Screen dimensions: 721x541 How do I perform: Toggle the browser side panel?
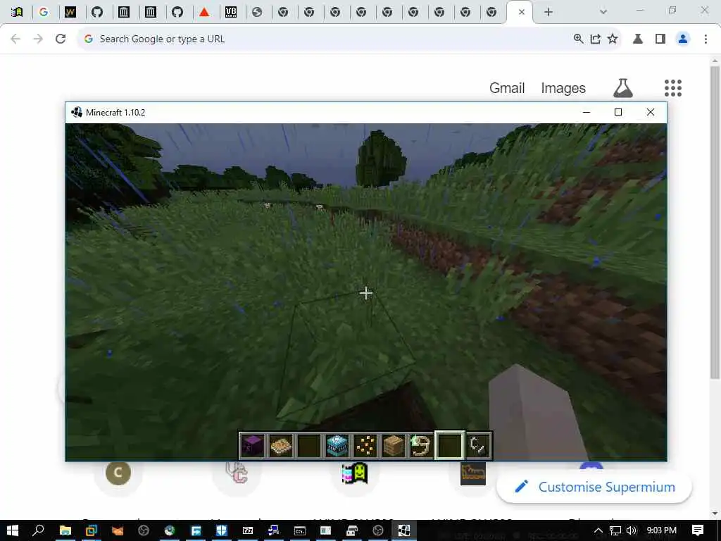point(660,39)
